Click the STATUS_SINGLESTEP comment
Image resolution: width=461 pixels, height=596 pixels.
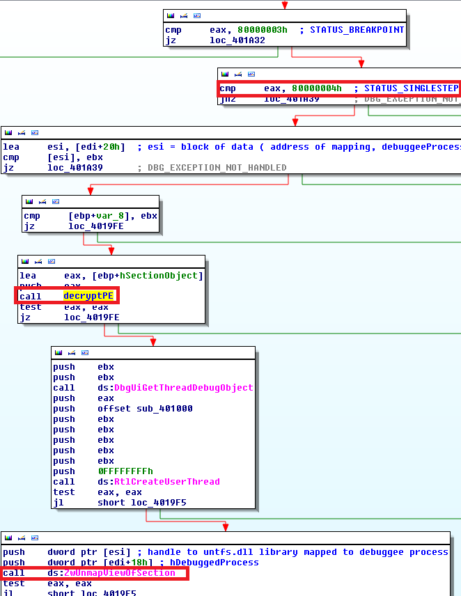[x=406, y=88]
